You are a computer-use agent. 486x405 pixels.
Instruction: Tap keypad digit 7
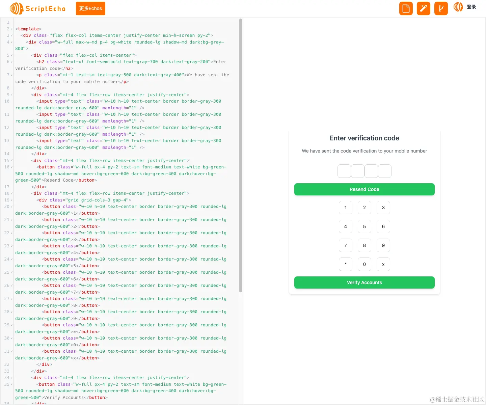[346, 245]
